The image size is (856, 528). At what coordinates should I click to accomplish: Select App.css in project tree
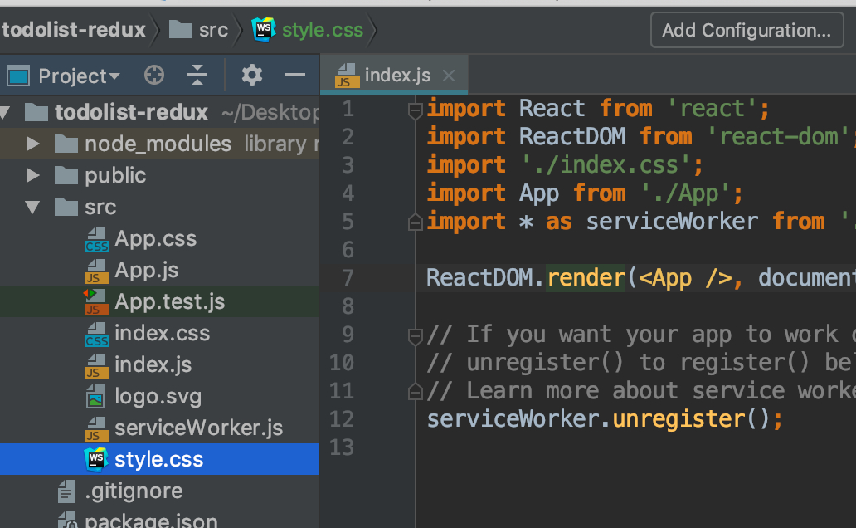point(156,239)
